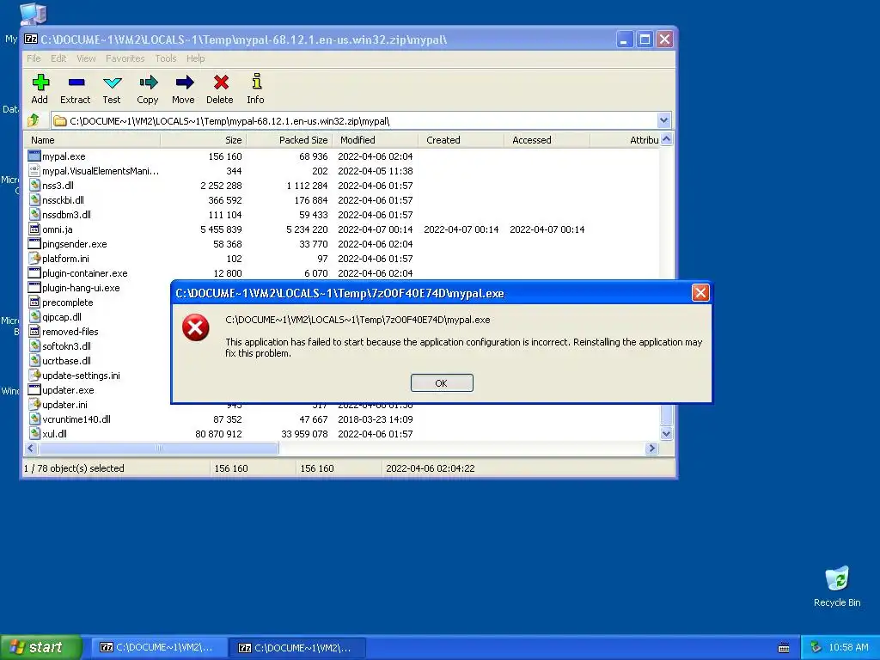Open the File menu
This screenshot has height=660, width=880.
[34, 58]
